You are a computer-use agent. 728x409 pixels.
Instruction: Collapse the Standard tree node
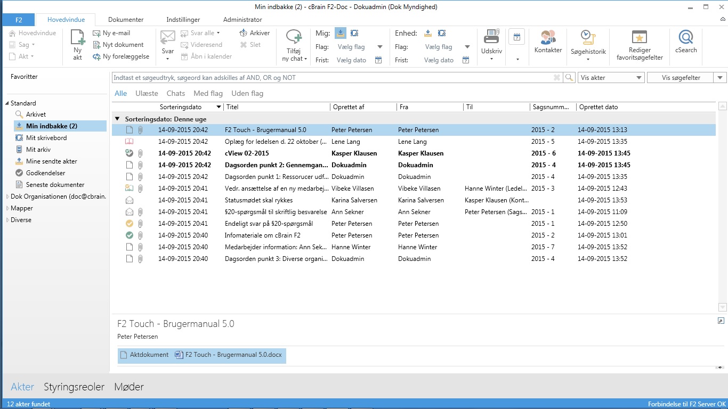(x=7, y=103)
